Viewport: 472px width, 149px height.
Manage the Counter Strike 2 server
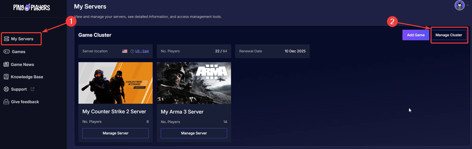click(115, 133)
